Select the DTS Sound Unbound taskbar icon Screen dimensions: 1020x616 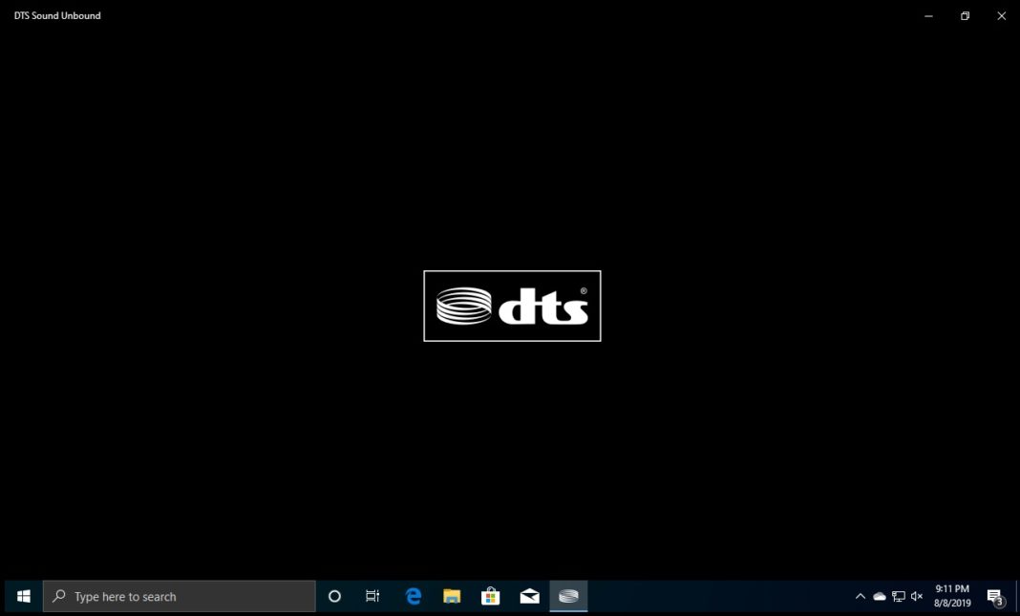(568, 595)
